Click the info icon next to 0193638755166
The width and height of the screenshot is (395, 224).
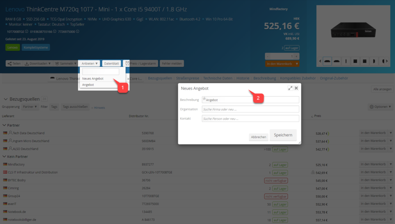[x=55, y=32]
